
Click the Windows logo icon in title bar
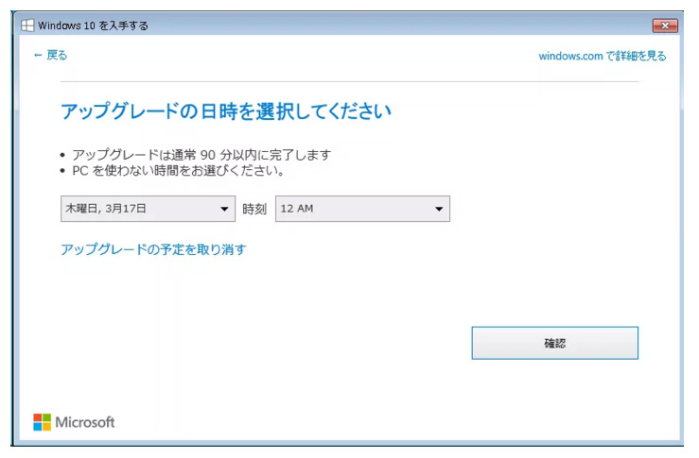[x=27, y=25]
